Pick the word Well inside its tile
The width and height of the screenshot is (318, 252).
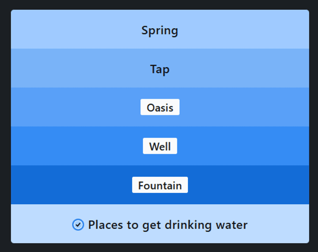tap(160, 146)
